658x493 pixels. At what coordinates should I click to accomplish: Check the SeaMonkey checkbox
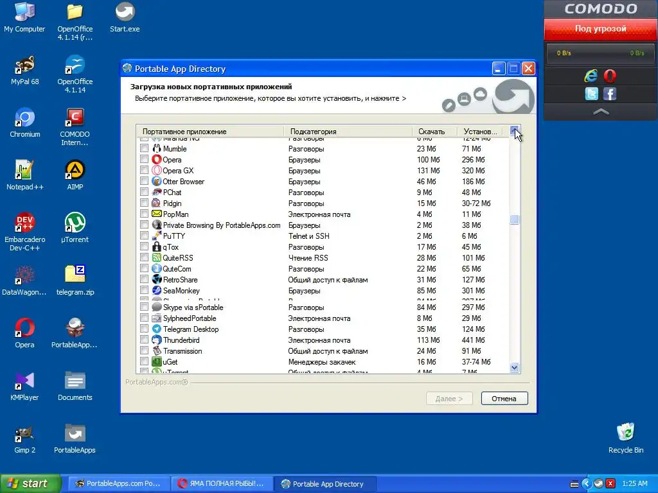145,290
